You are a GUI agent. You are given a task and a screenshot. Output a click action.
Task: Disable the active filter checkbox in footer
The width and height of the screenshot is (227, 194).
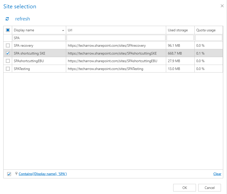point(9,174)
